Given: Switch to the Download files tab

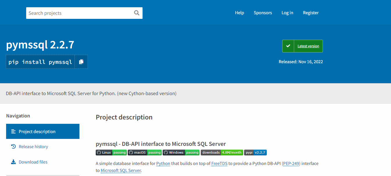Looking at the screenshot, I should pos(43,162).
